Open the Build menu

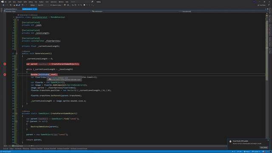[25, 2]
